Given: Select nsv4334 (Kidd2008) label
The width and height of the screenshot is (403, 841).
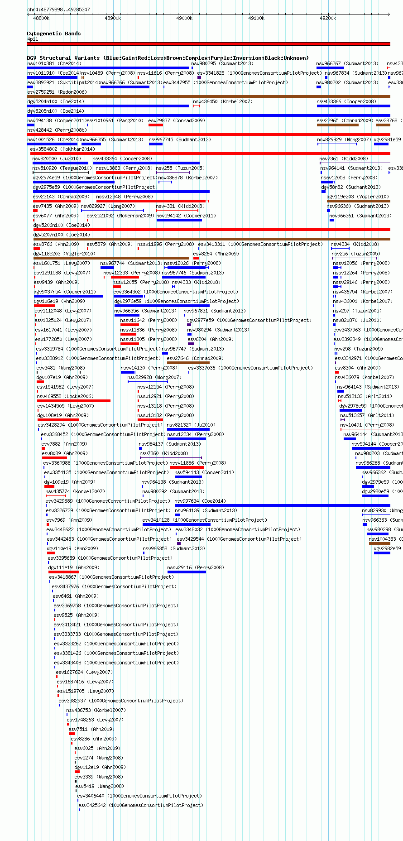Looking at the screenshot, I should 355,244.
